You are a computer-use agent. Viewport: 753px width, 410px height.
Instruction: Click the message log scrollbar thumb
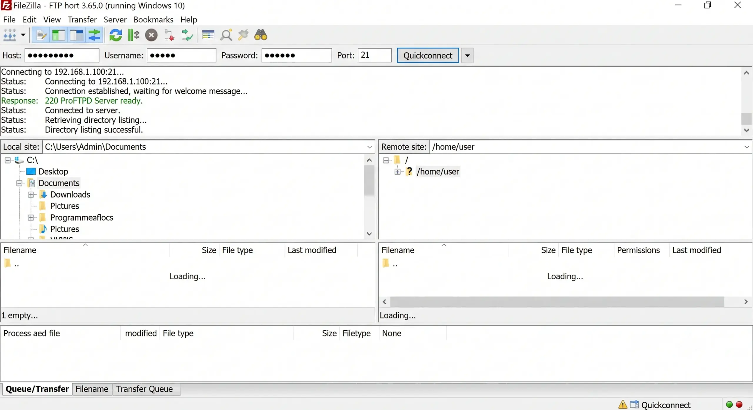click(x=746, y=119)
